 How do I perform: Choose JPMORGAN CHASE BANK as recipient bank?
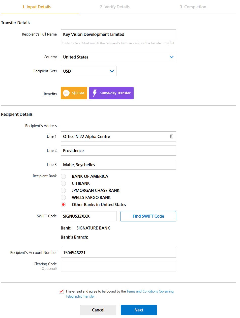(64, 190)
